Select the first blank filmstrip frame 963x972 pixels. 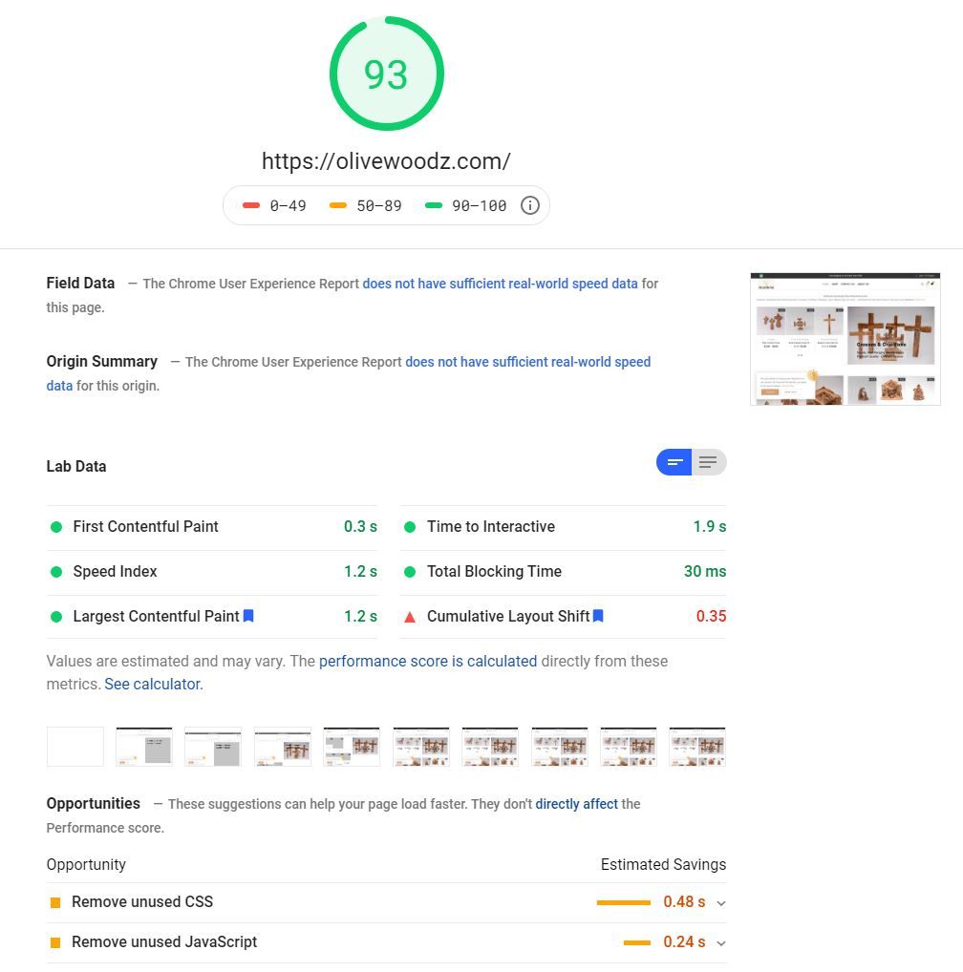[75, 747]
